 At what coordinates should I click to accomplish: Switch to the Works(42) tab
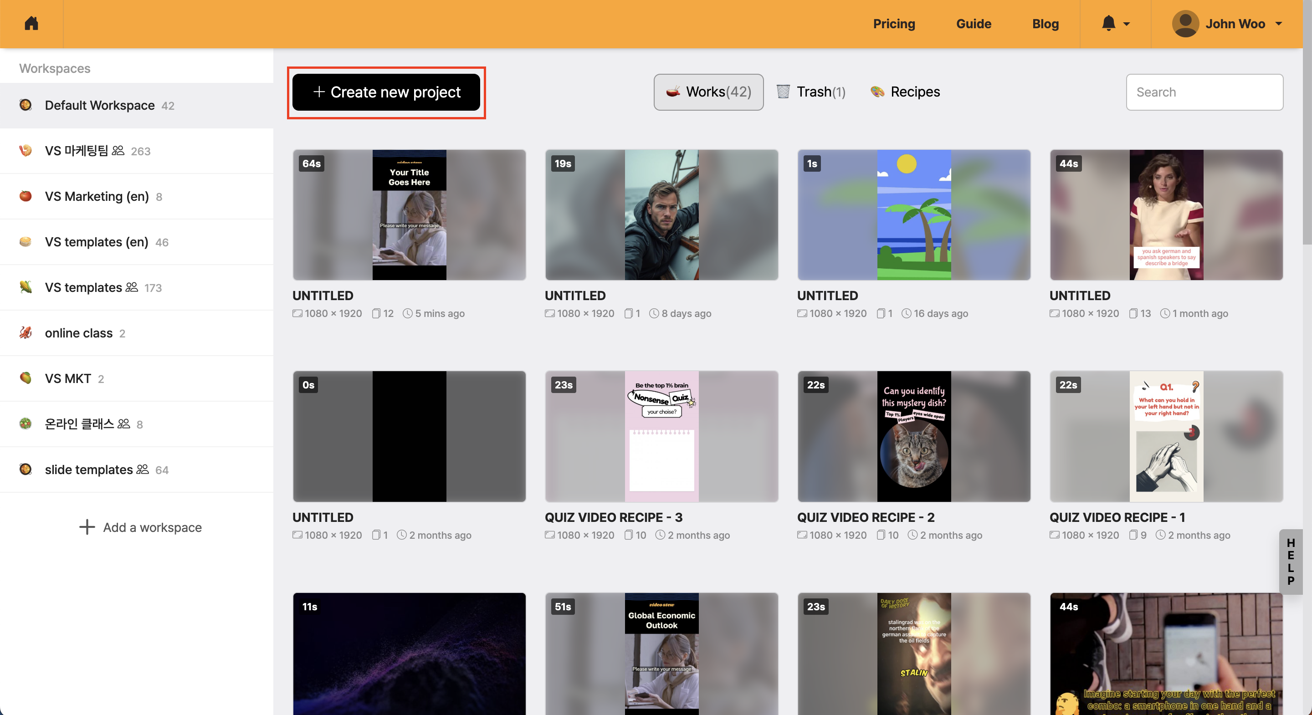[708, 92]
